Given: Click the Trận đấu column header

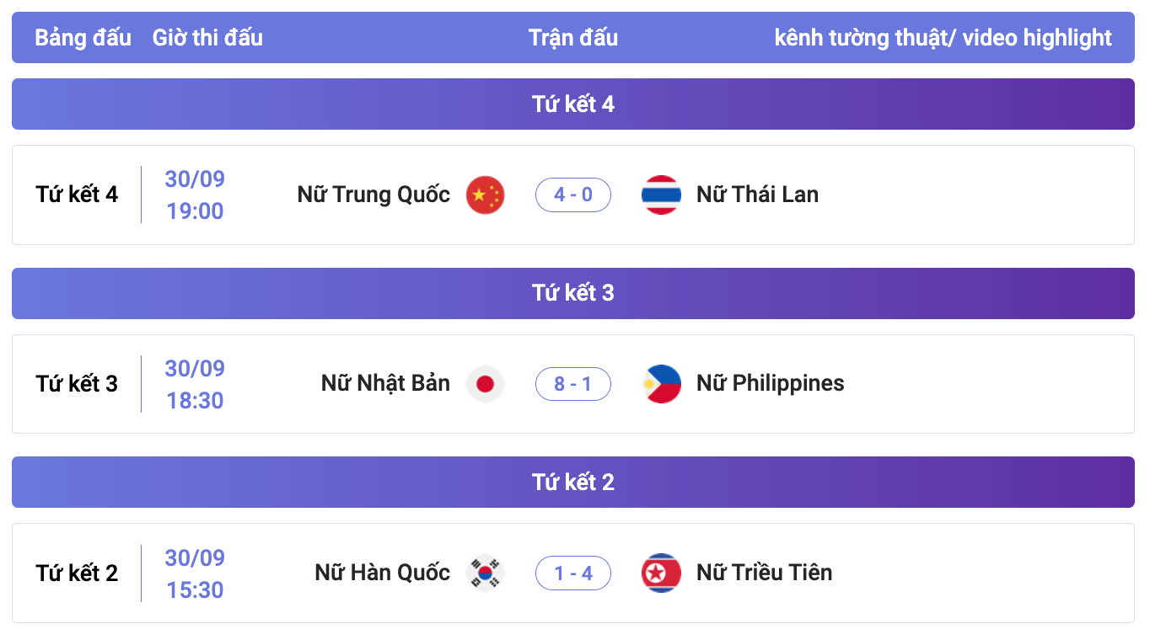Looking at the screenshot, I should pyautogui.click(x=573, y=38).
